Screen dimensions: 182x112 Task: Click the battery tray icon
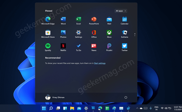[170, 108]
